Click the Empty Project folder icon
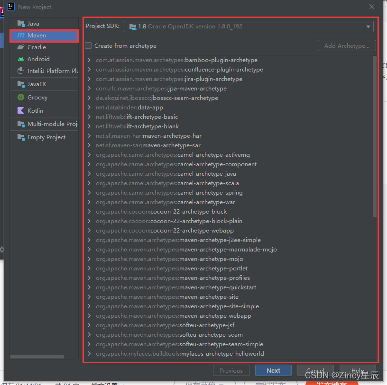The width and height of the screenshot is (387, 385). pos(21,137)
